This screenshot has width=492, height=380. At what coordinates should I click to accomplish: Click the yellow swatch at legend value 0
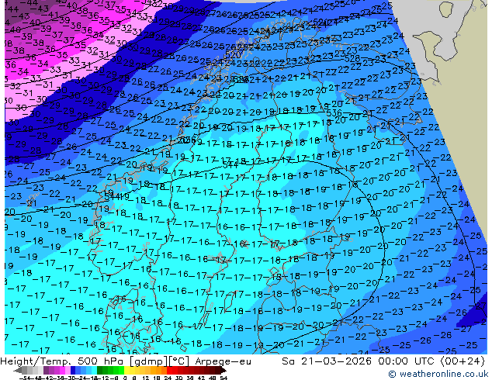126,371
